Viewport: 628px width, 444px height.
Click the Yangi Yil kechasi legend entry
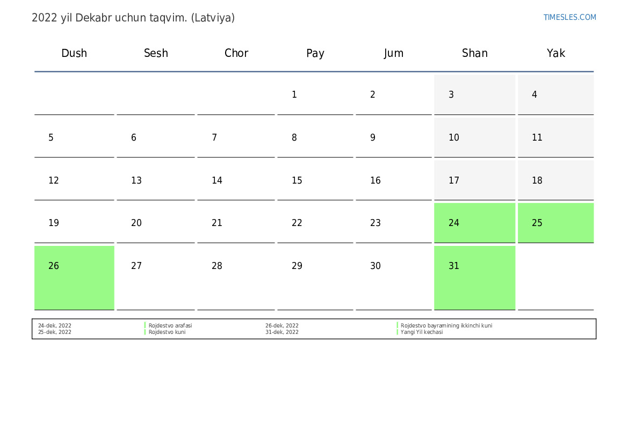[422, 332]
